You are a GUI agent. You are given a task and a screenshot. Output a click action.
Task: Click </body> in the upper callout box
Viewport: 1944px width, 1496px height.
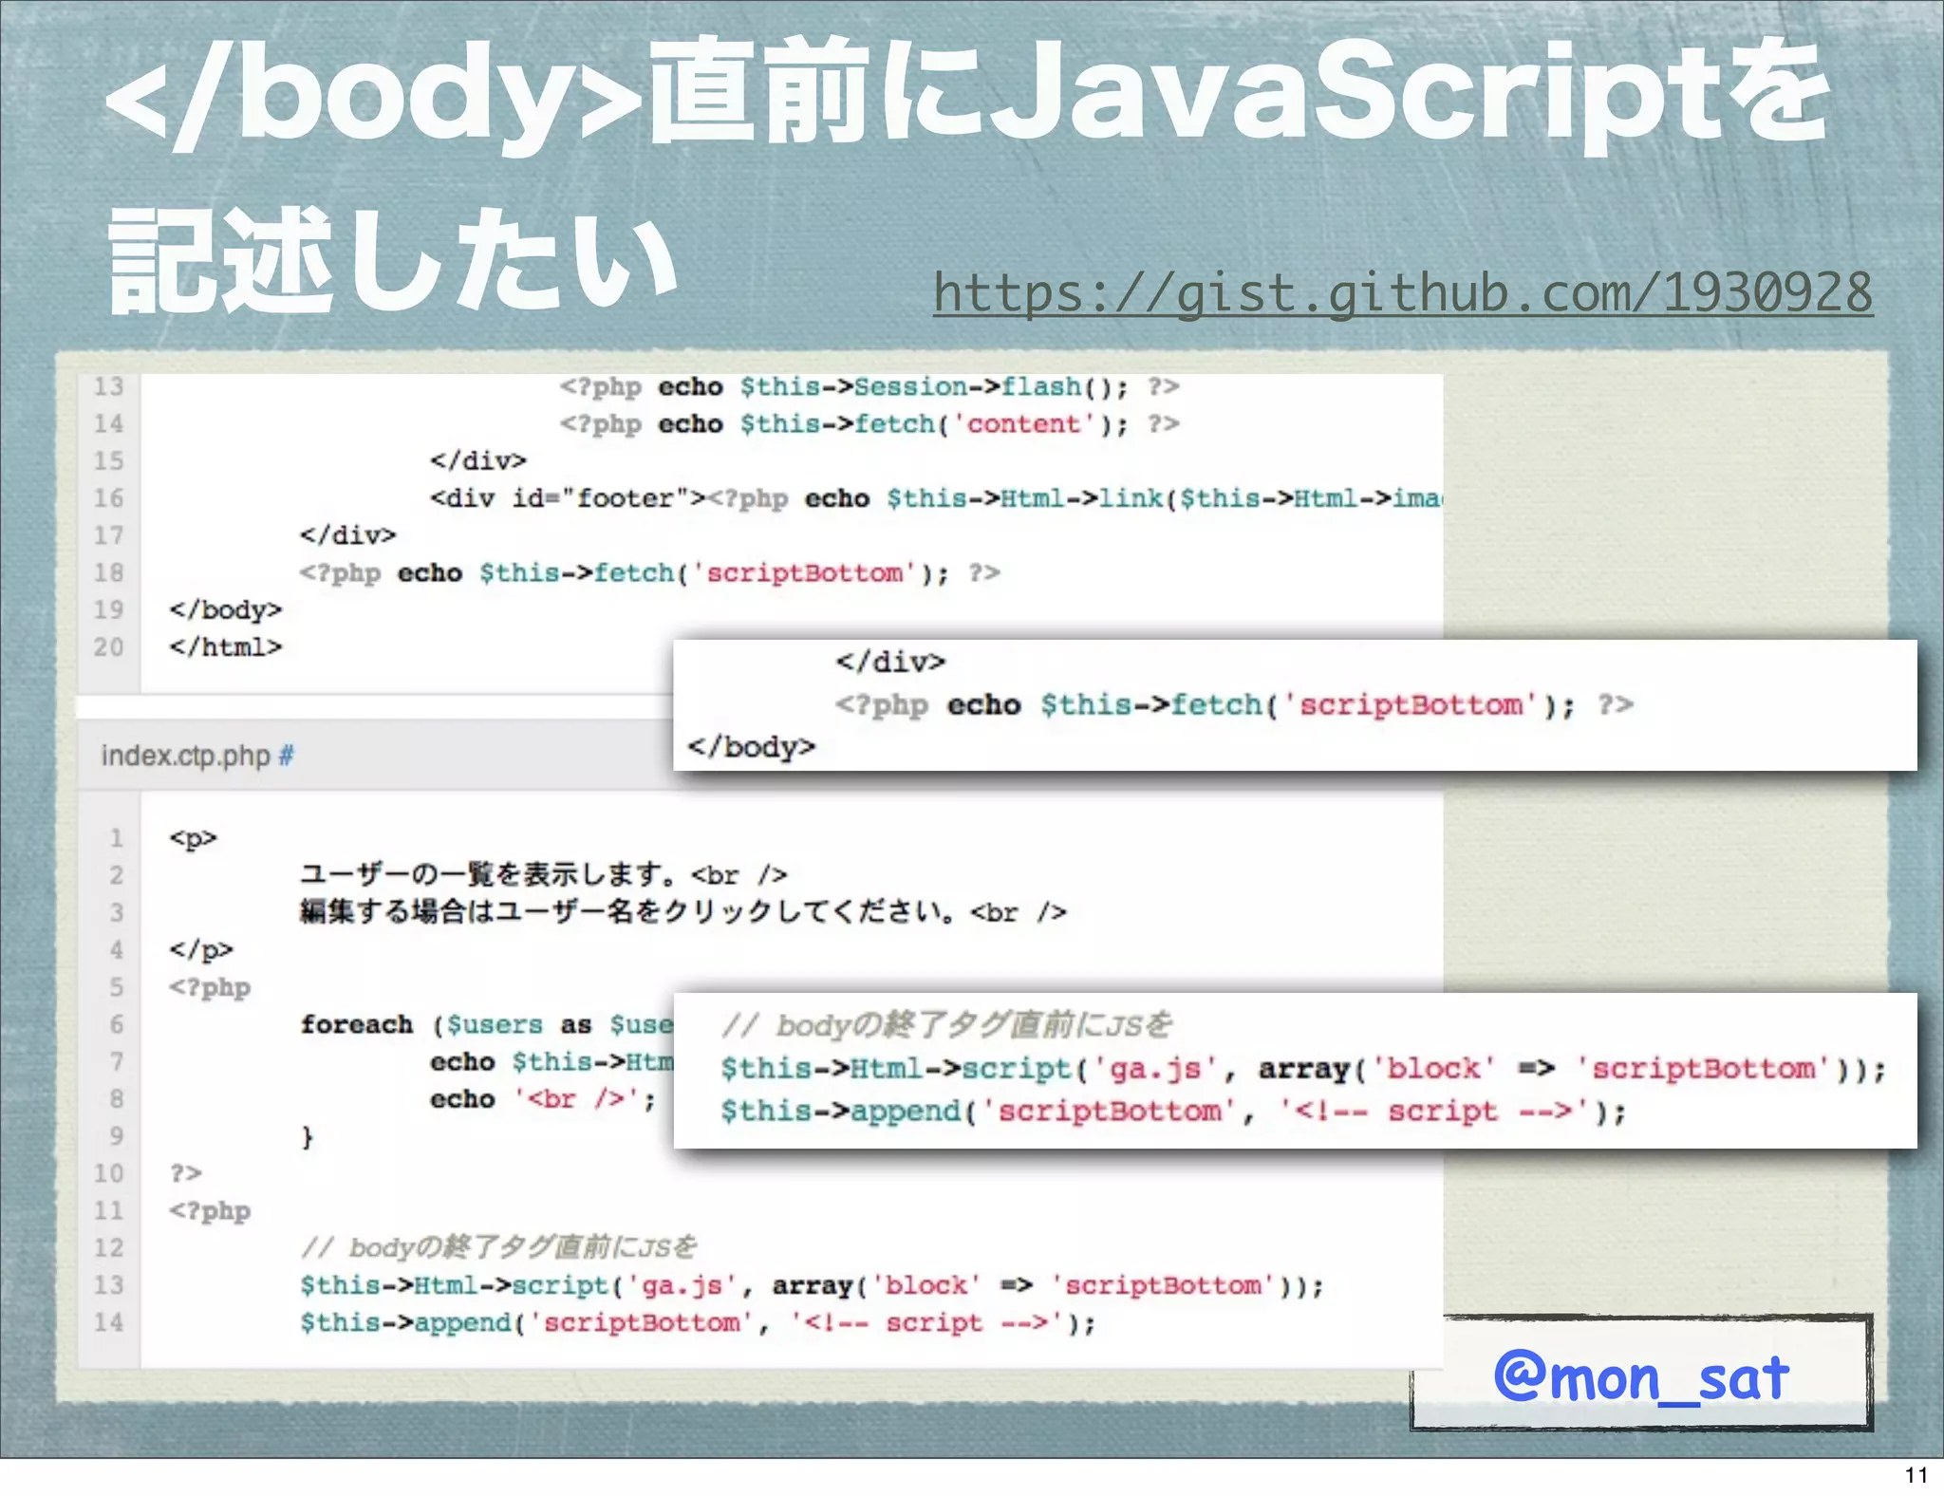point(751,747)
